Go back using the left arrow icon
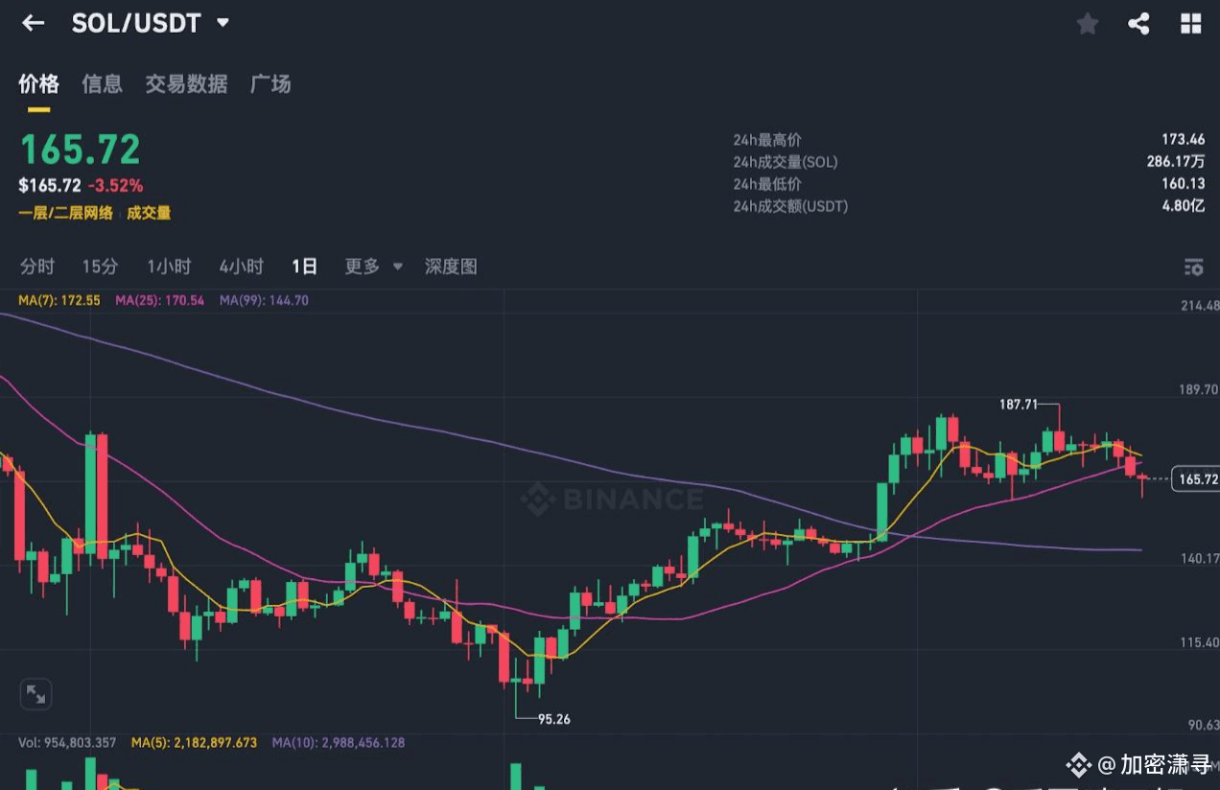This screenshot has height=790, width=1220. 33,23
